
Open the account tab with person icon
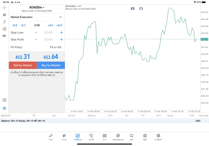(x=145, y=137)
